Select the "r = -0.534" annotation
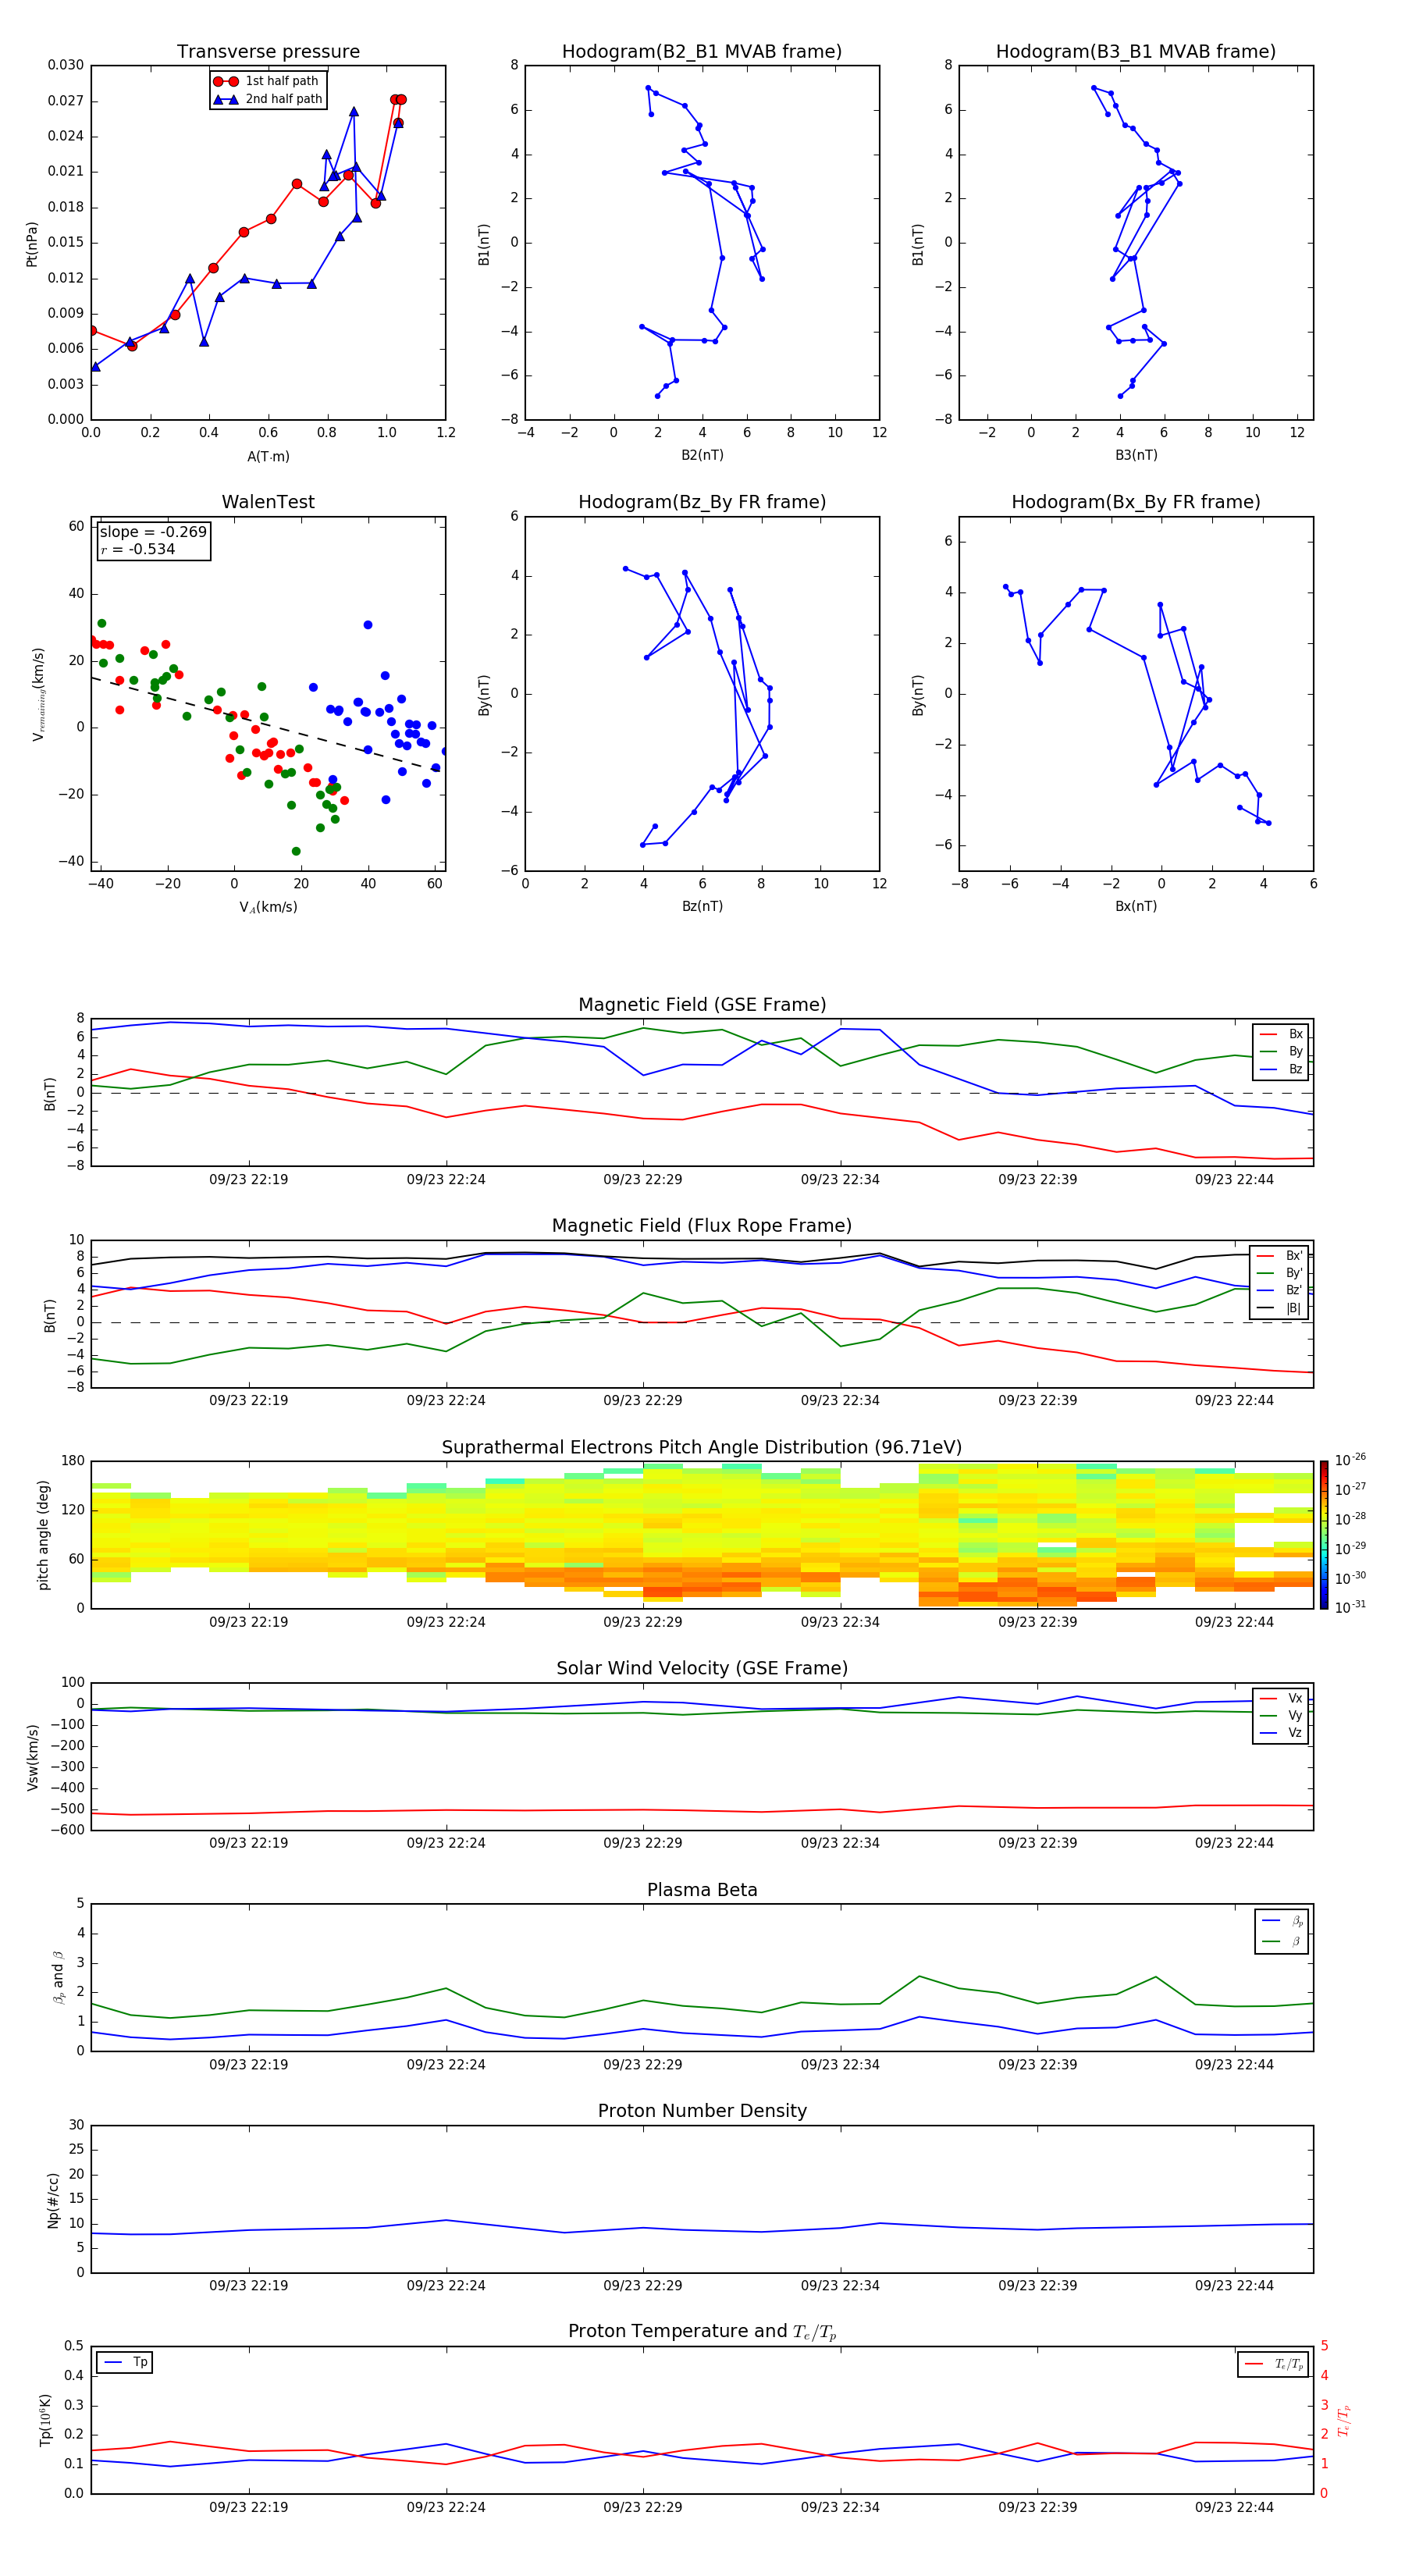 point(138,549)
